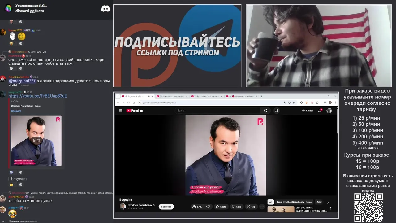Go back in the Chrome browser
The height and width of the screenshot is (223, 396).
118,103
